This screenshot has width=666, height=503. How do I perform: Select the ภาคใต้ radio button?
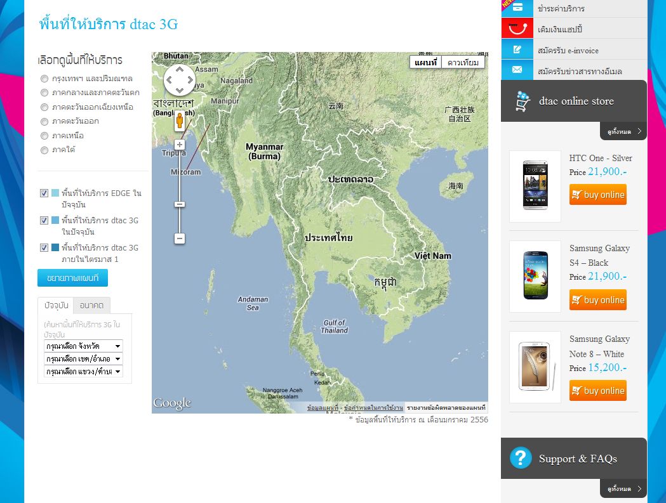click(44, 150)
